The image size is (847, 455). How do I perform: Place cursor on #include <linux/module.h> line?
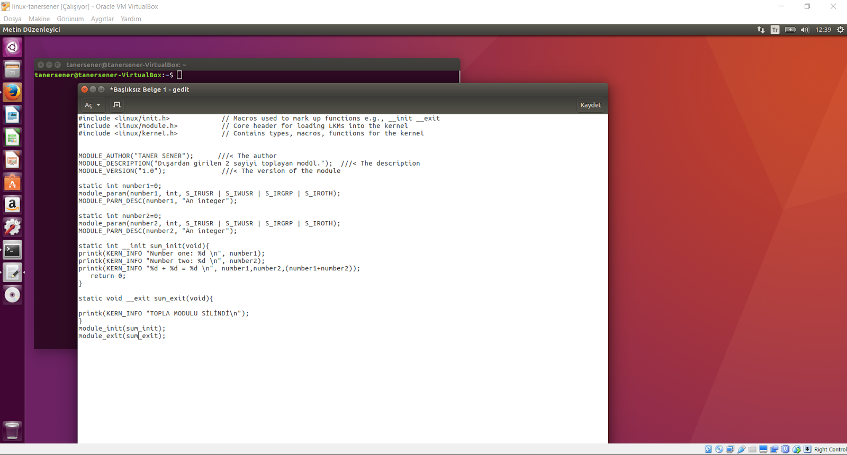(128, 126)
